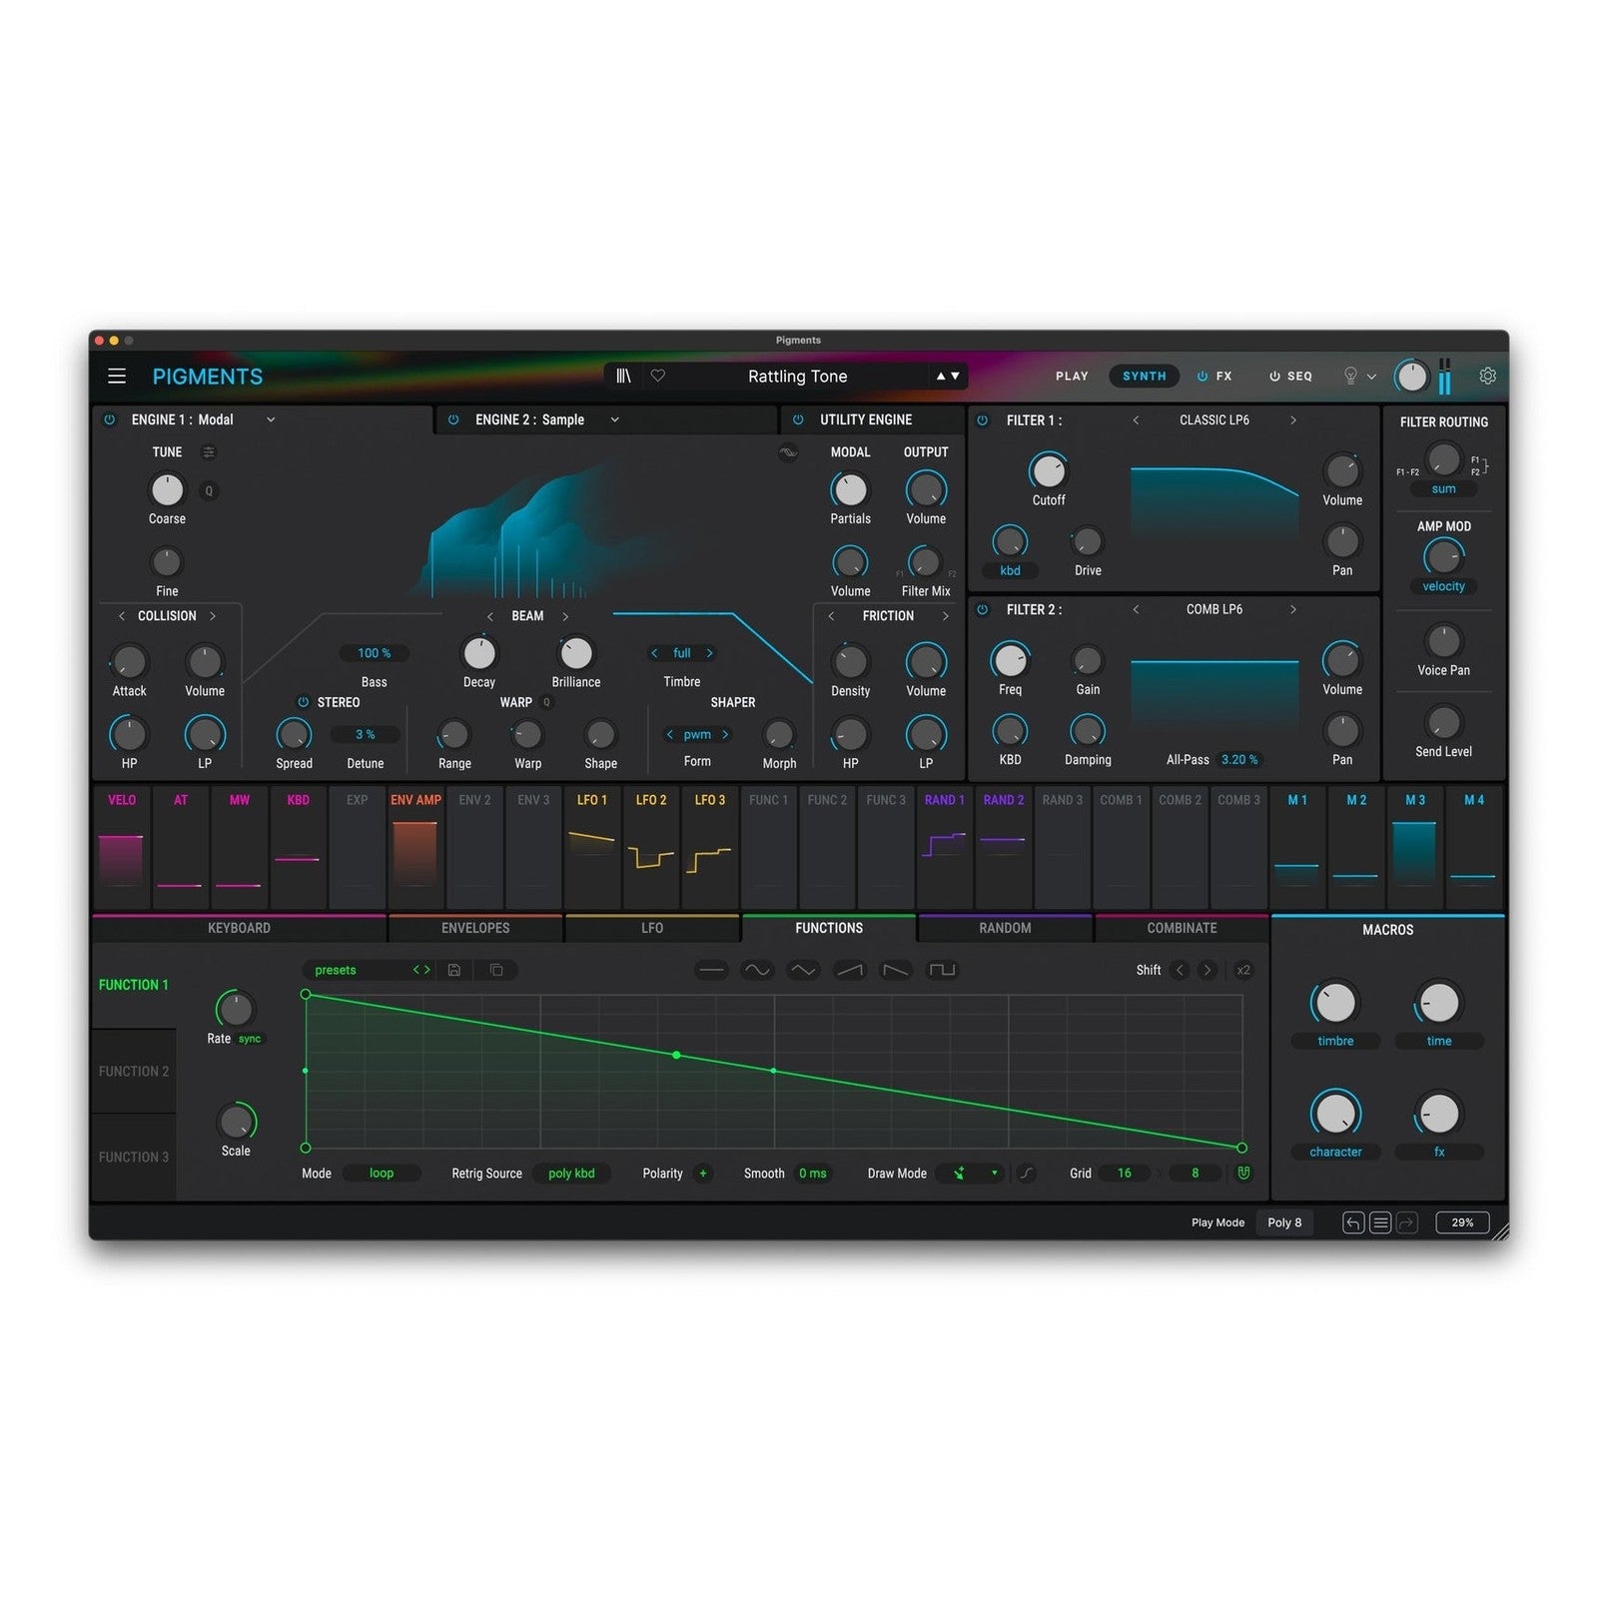Click the save function preset icon

click(x=454, y=970)
